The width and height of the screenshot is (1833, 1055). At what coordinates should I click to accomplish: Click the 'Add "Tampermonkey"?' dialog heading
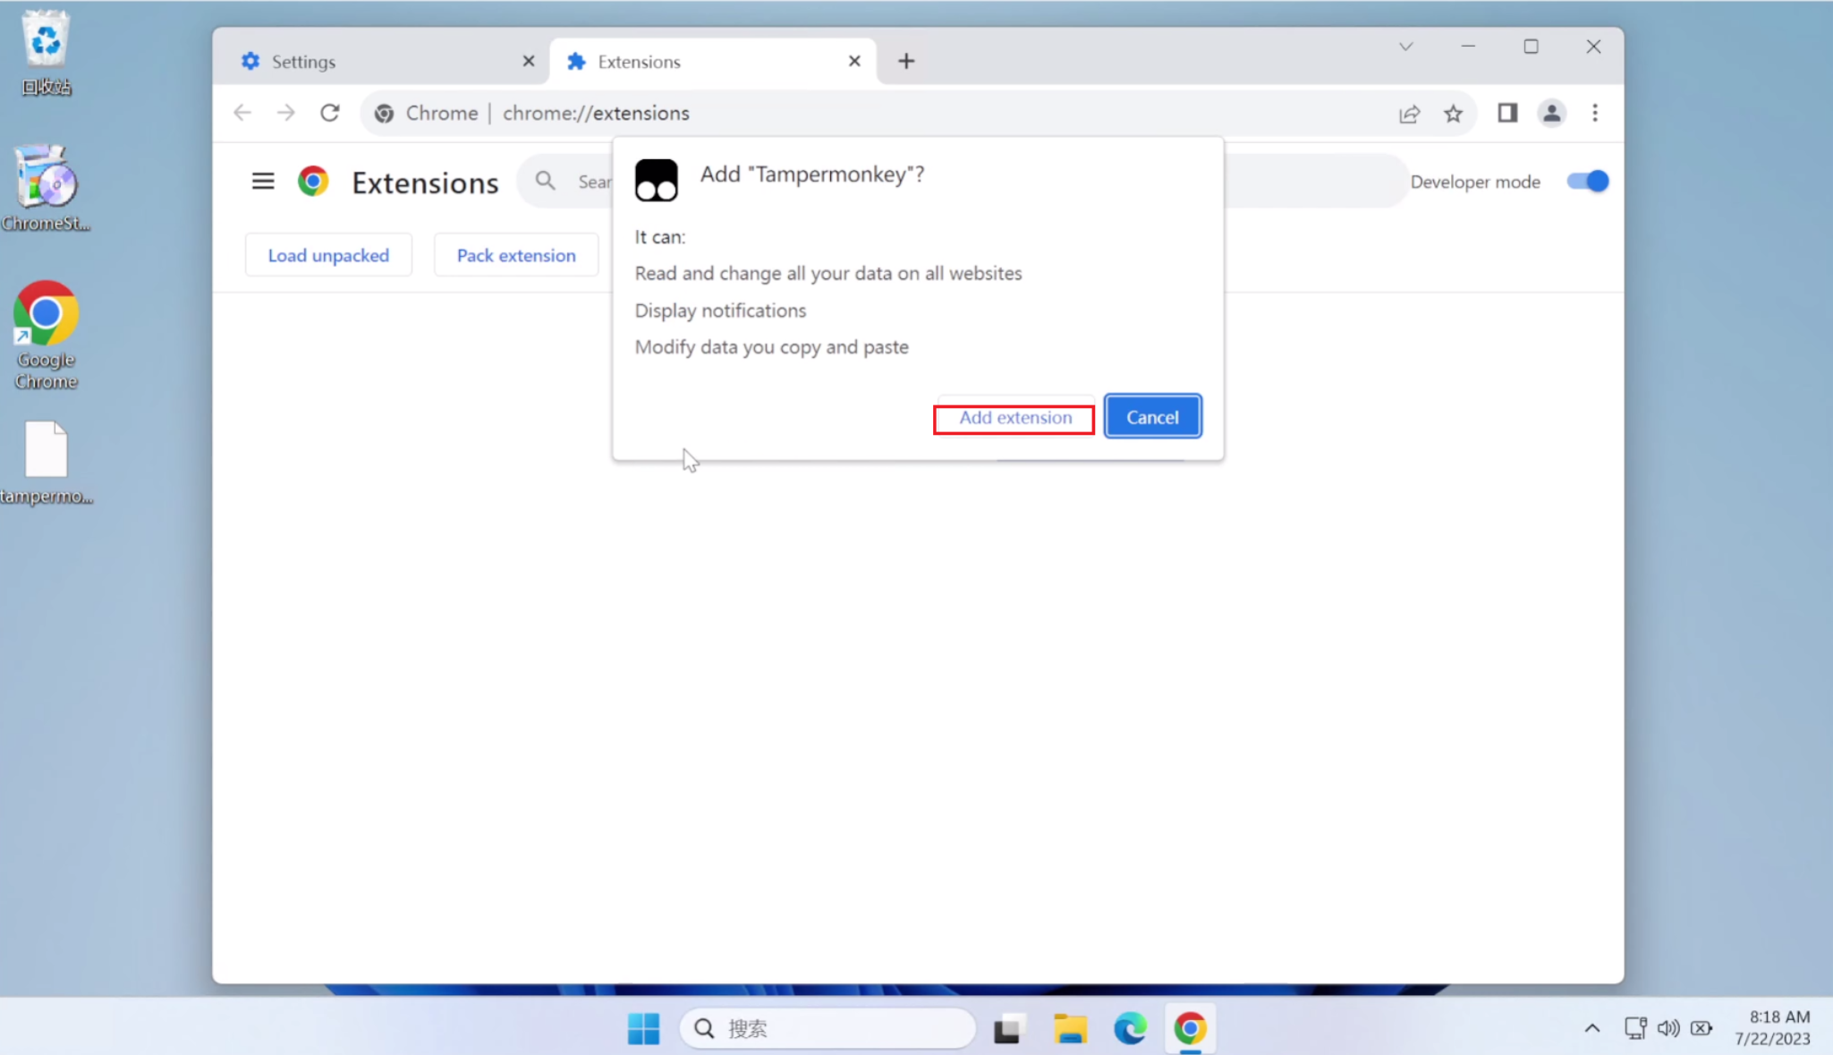click(x=812, y=174)
